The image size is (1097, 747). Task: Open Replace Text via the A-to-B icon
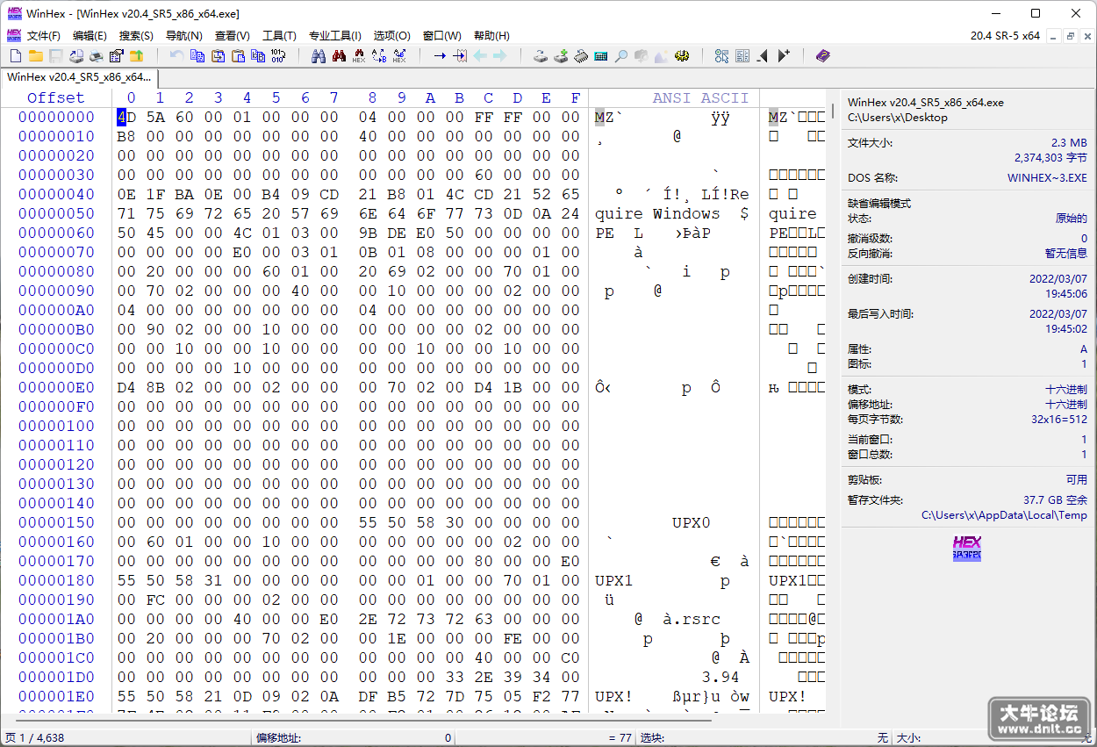coord(379,56)
